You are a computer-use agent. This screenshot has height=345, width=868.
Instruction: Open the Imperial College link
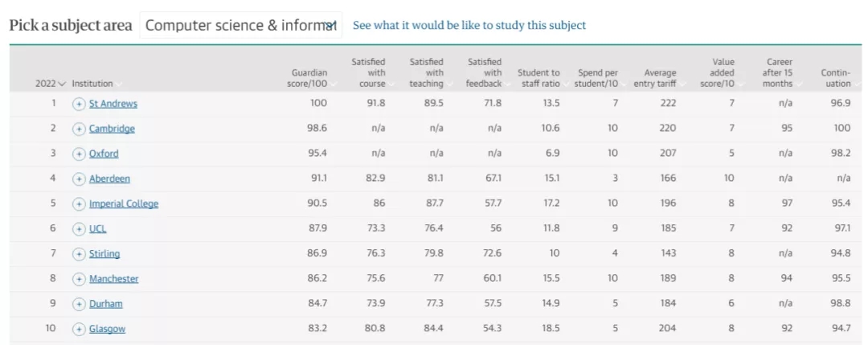click(124, 203)
